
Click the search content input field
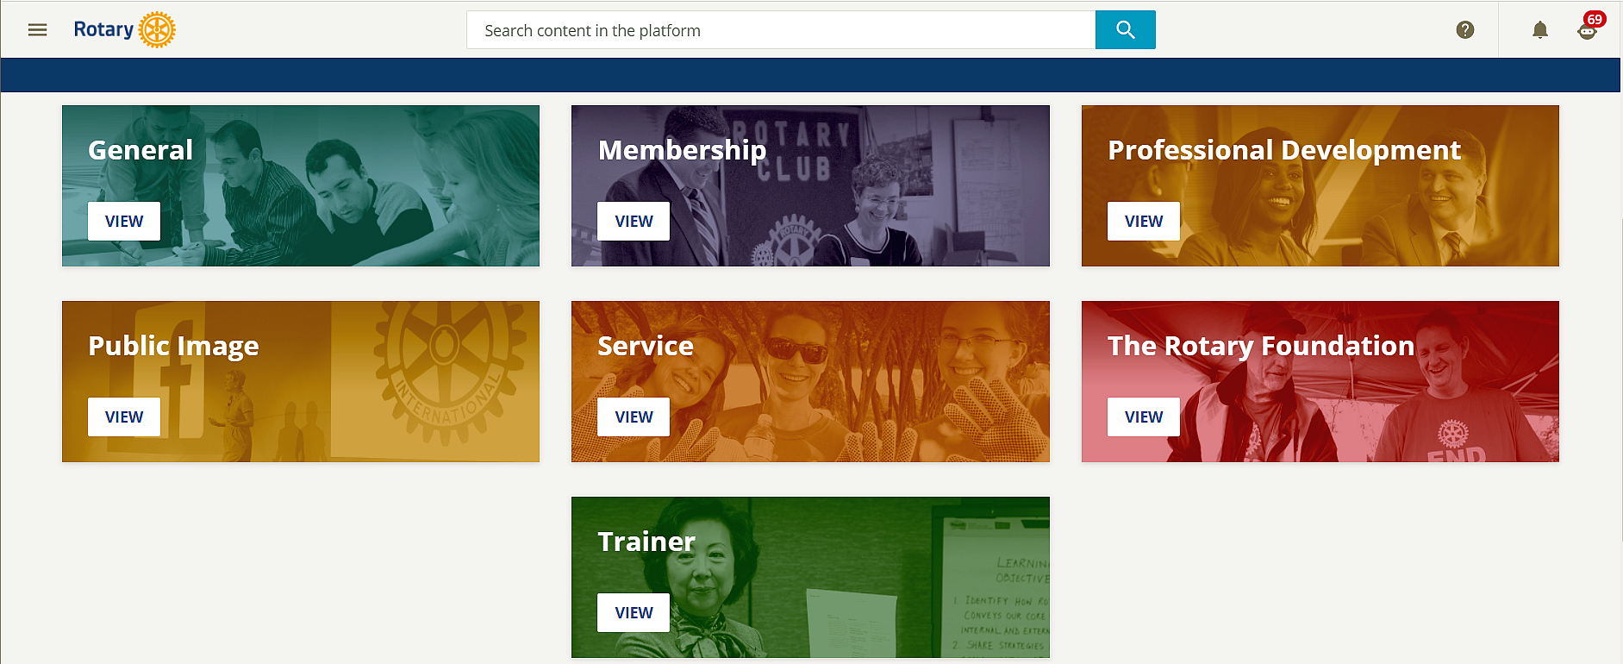[780, 30]
